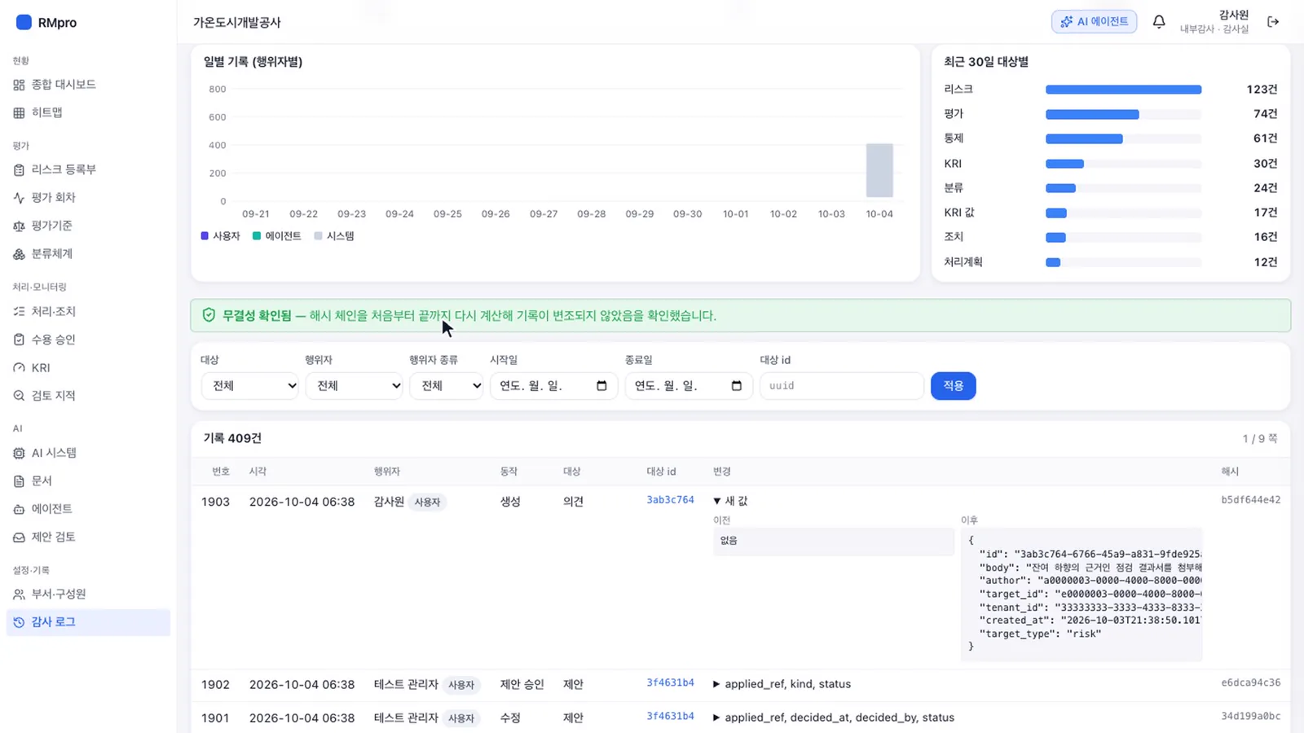This screenshot has height=733, width=1304.
Task: Open 종료일 calendar picker icon
Action: click(737, 386)
